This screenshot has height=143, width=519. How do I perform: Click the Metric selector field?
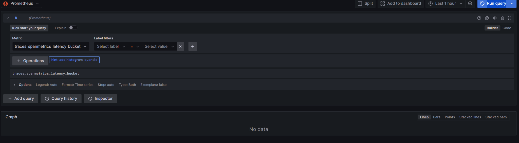50,46
